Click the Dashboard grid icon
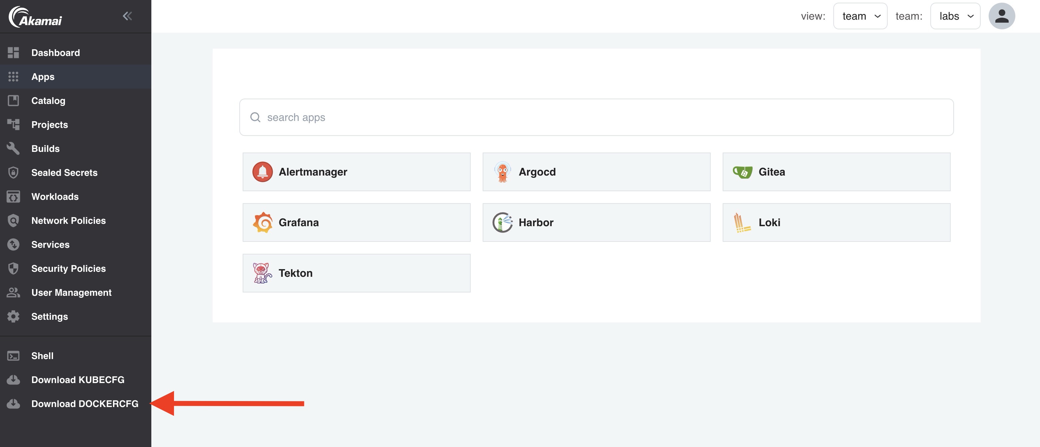Viewport: 1040px width, 447px height. click(13, 52)
